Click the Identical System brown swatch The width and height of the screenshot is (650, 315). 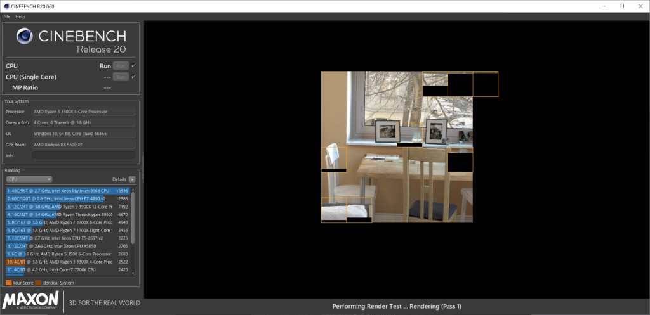pyautogui.click(x=38, y=283)
